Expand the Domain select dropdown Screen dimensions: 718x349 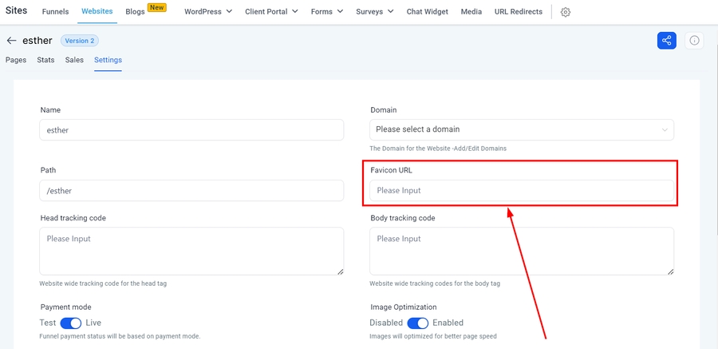pos(521,129)
